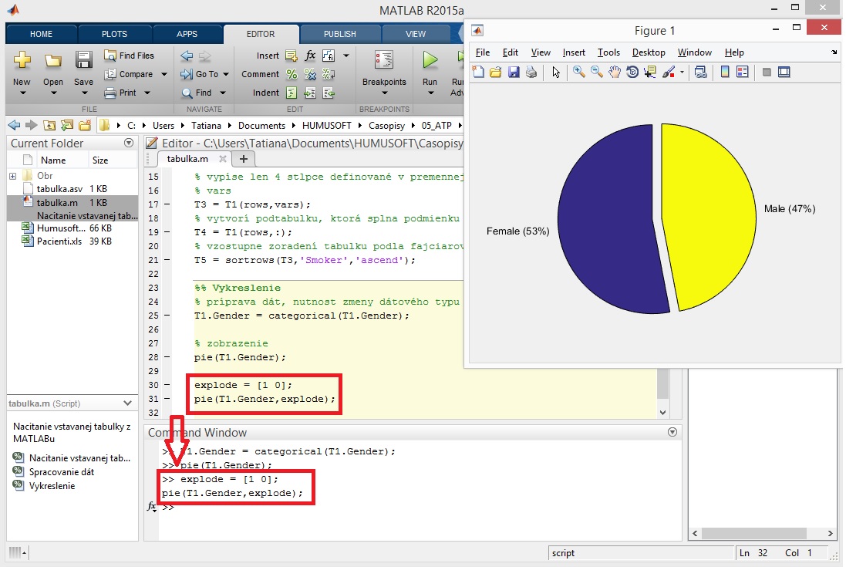This screenshot has height=567, width=846.
Task: Click the Wrap comments icon
Action: coord(329,75)
